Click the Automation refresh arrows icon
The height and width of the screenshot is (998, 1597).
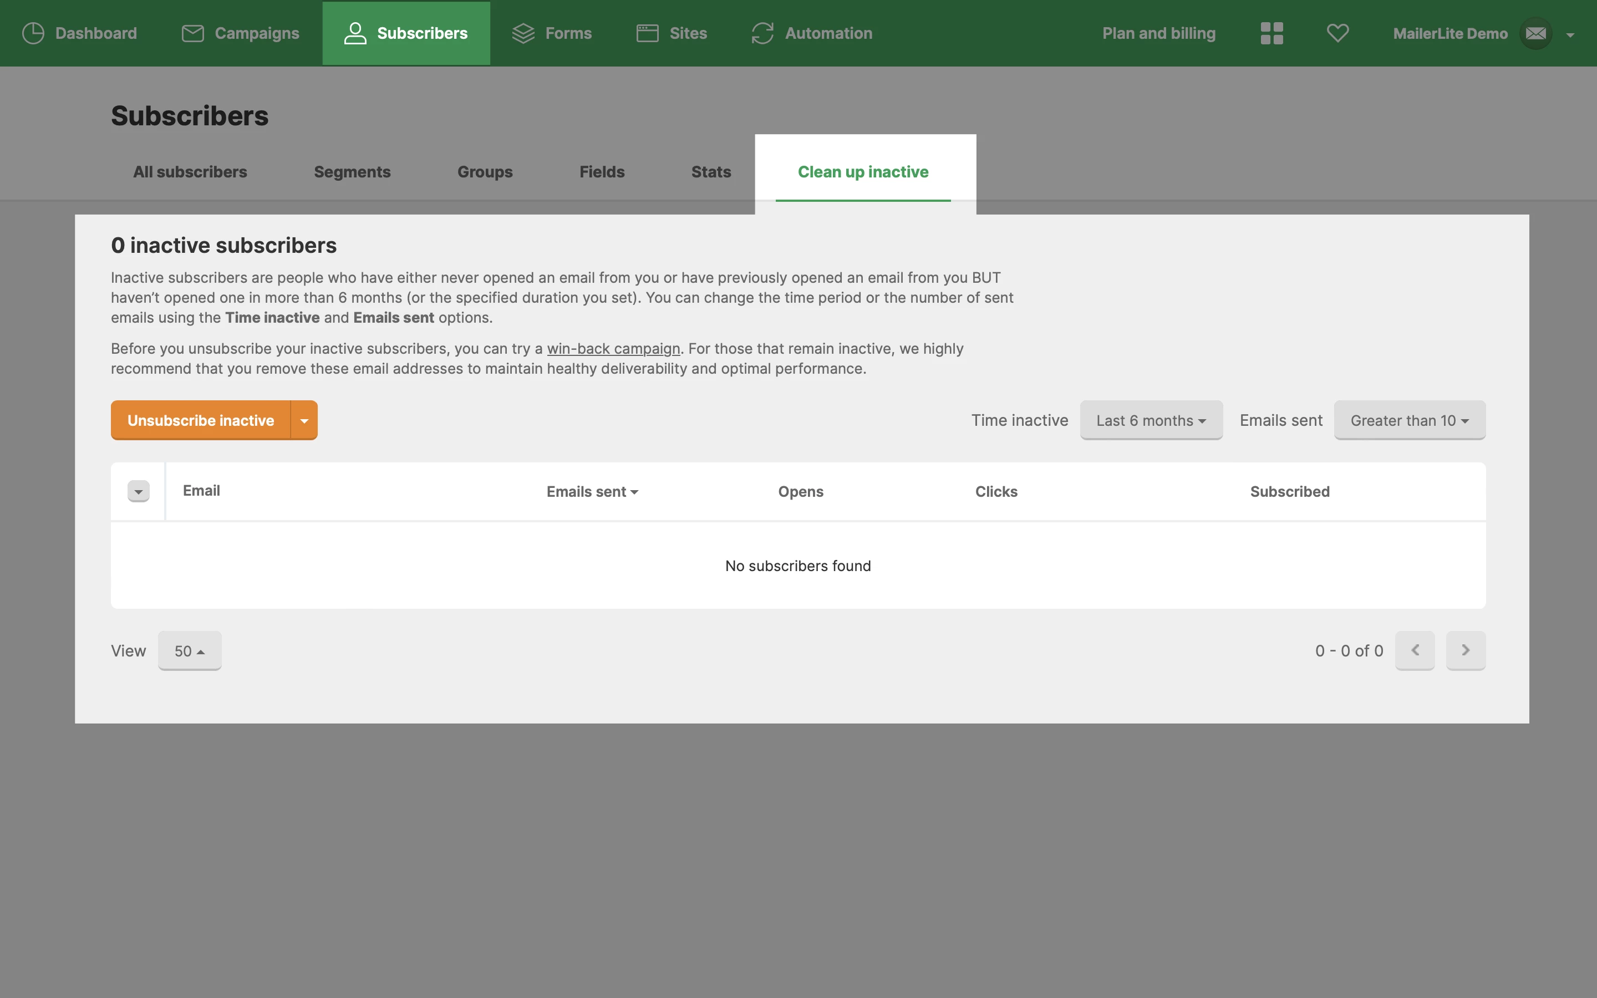click(762, 33)
